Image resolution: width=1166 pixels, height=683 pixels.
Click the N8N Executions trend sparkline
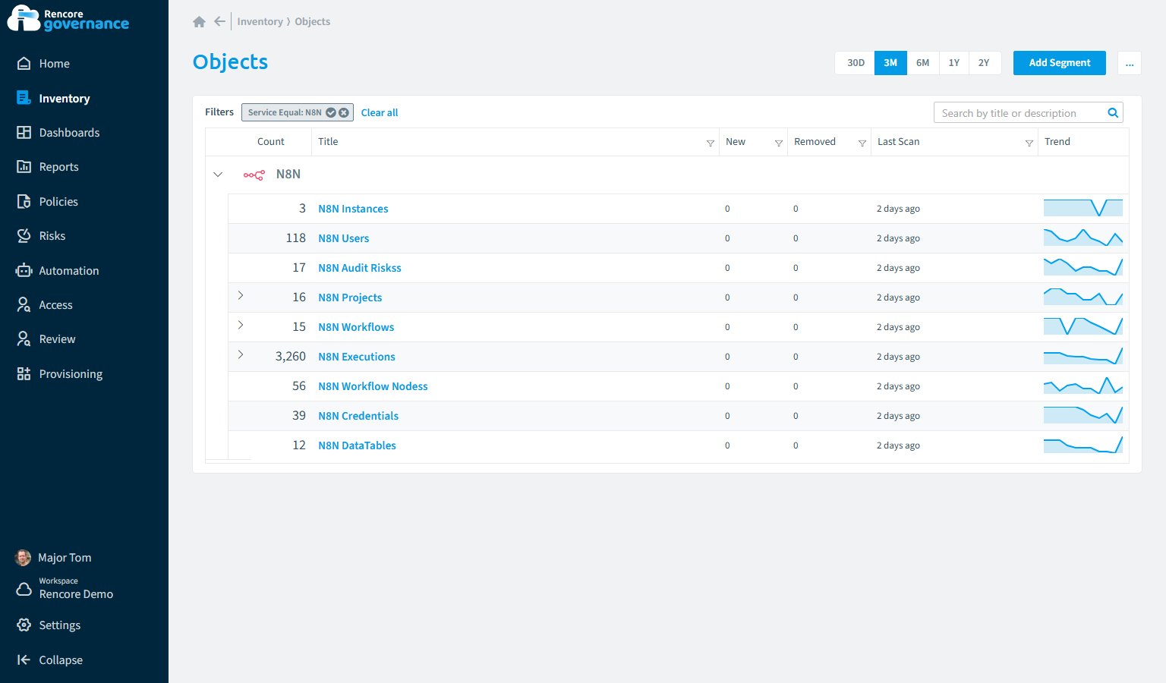pyautogui.click(x=1083, y=356)
